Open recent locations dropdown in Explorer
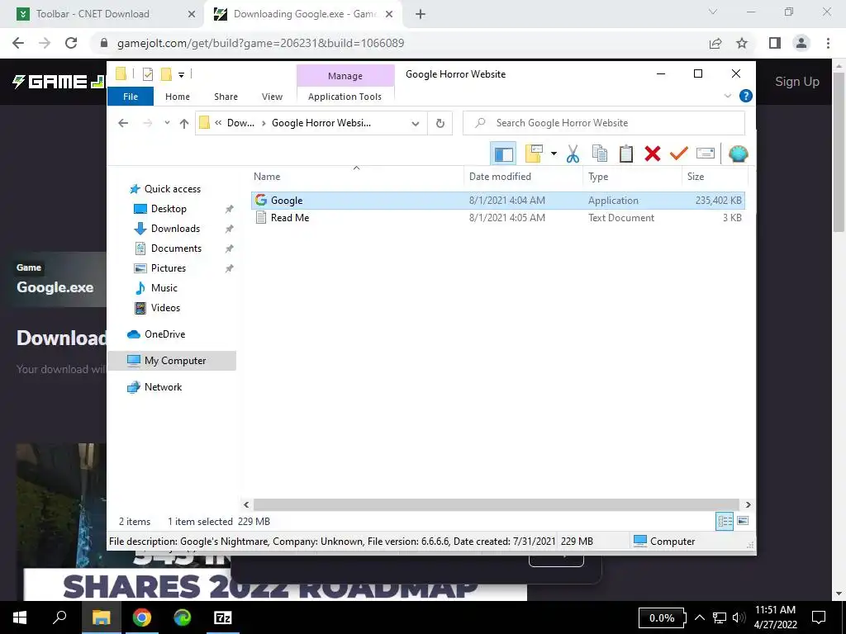Viewport: 846px width, 634px height. click(167, 123)
